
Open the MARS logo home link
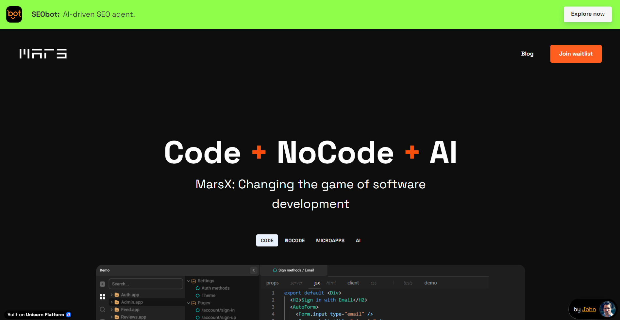pos(43,54)
